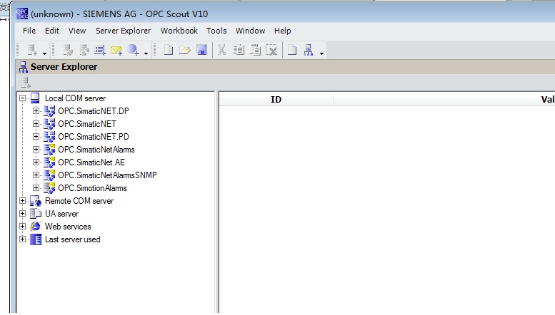Image resolution: width=555 pixels, height=315 pixels.
Task: Expand the Remote COM server node
Action: pos(23,200)
